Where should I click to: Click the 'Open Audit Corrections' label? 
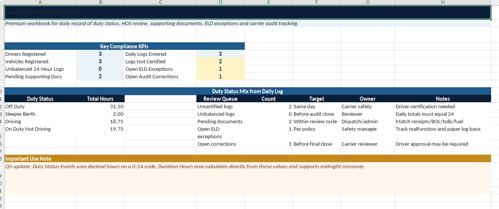160,76
